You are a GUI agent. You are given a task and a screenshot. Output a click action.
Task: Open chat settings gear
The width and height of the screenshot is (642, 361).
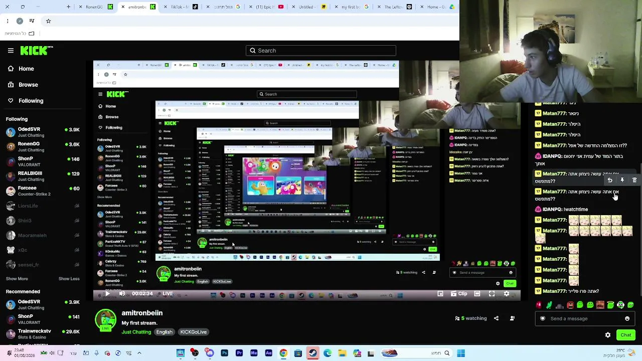[608, 335]
